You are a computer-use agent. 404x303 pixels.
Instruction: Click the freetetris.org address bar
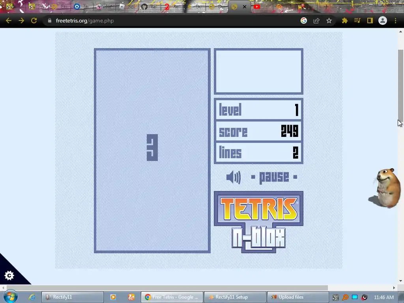pyautogui.click(x=170, y=21)
